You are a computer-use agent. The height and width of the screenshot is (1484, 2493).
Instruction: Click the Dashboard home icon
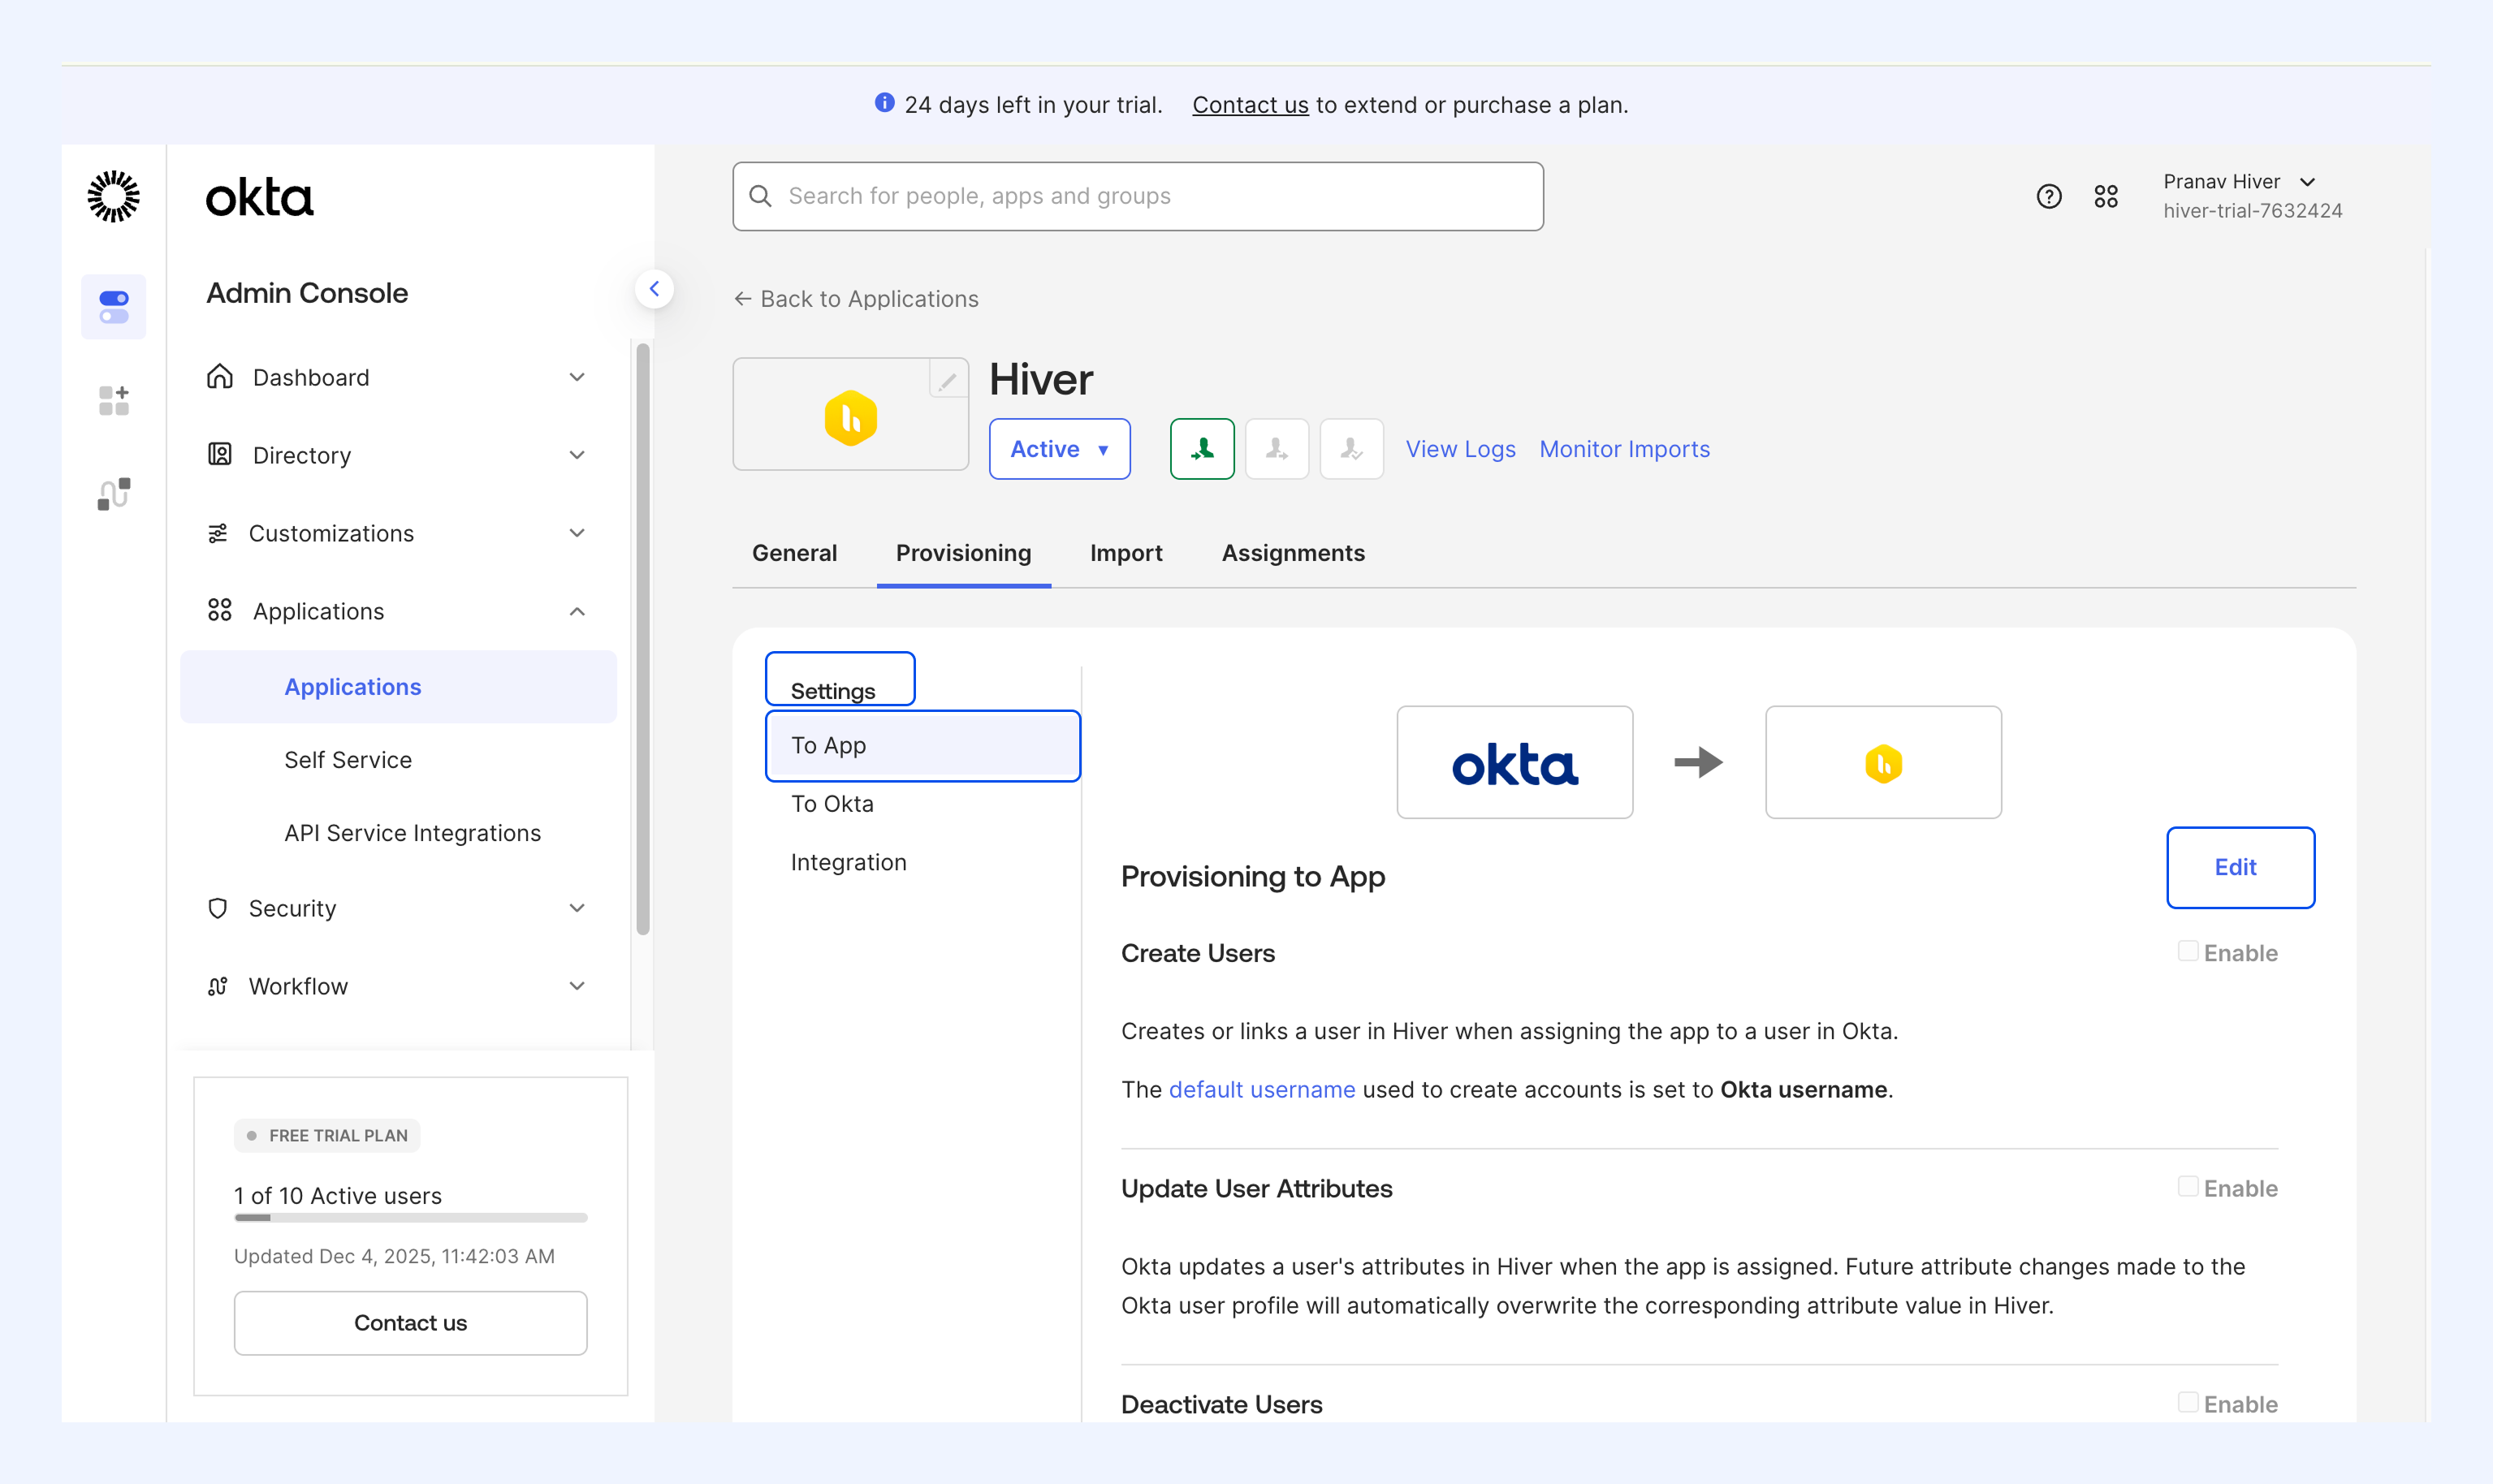[x=220, y=377]
